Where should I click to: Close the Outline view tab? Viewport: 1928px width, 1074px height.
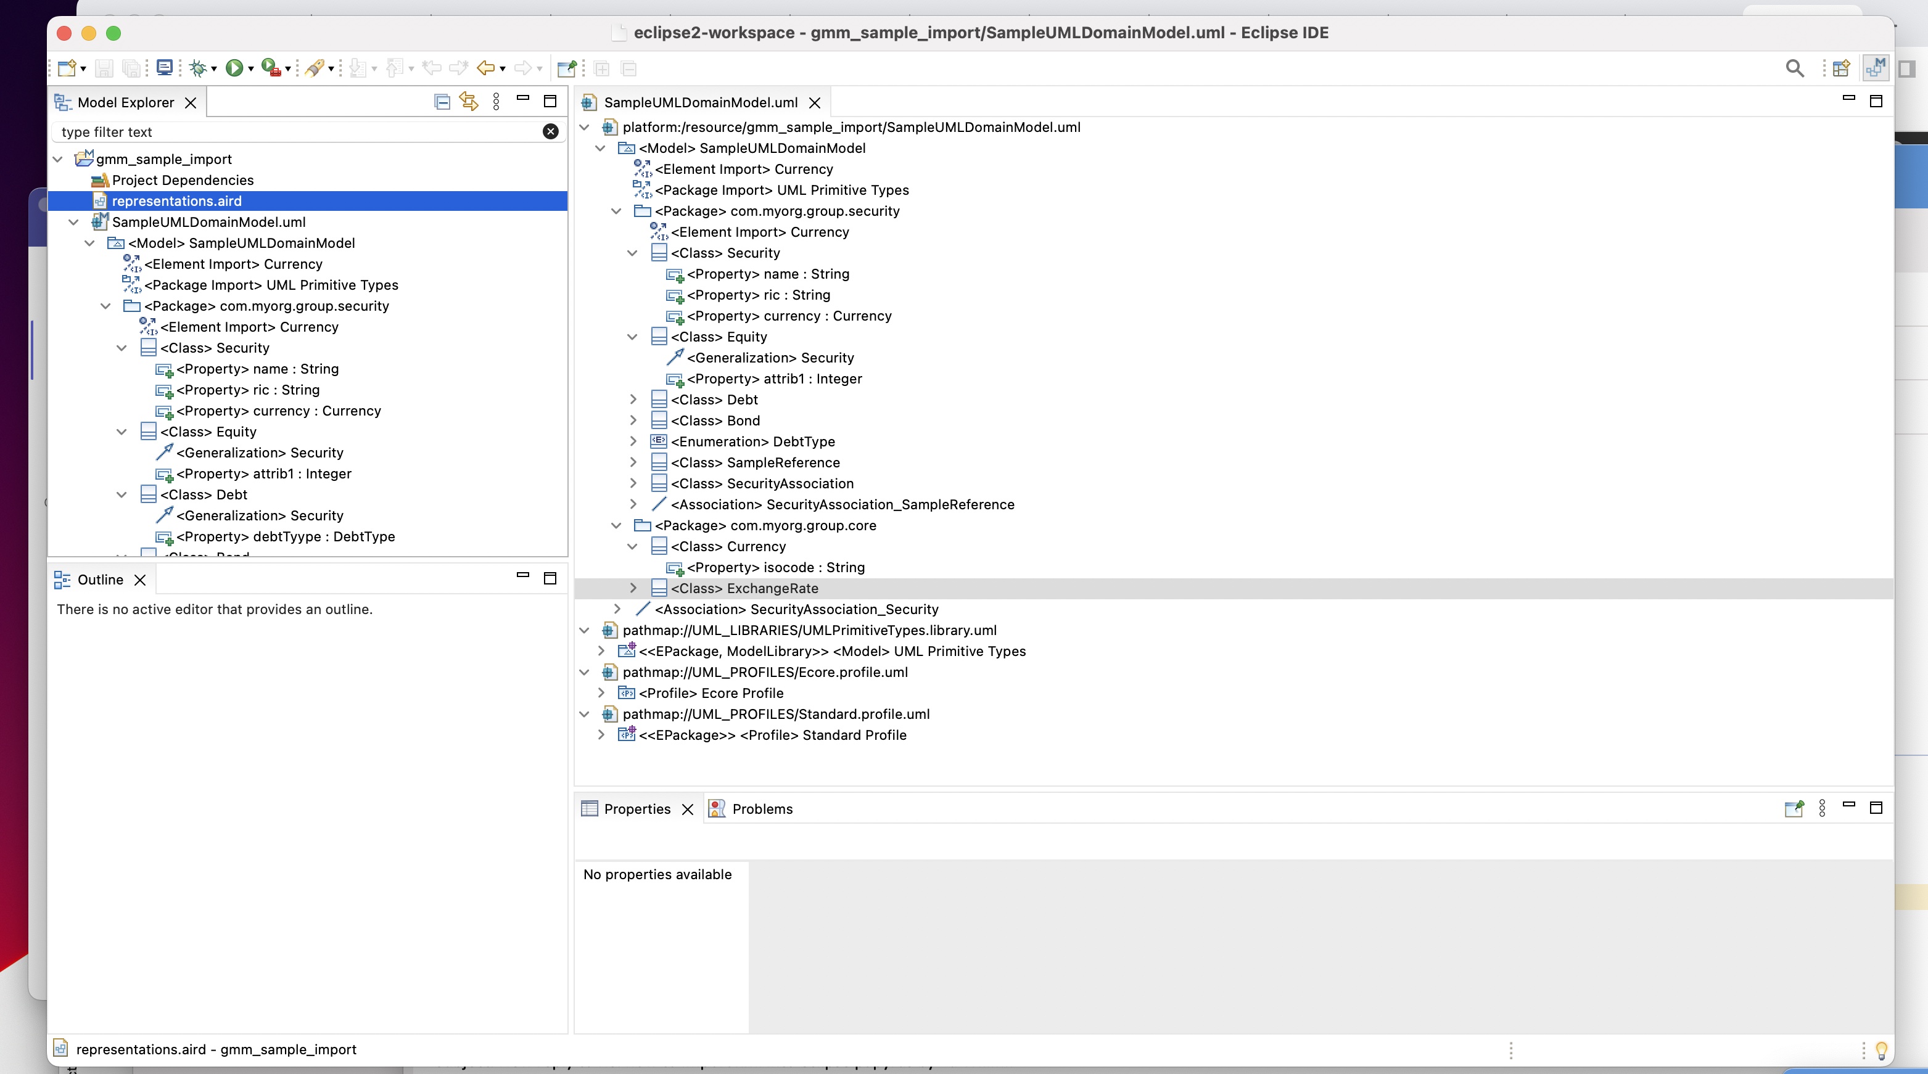click(x=140, y=580)
